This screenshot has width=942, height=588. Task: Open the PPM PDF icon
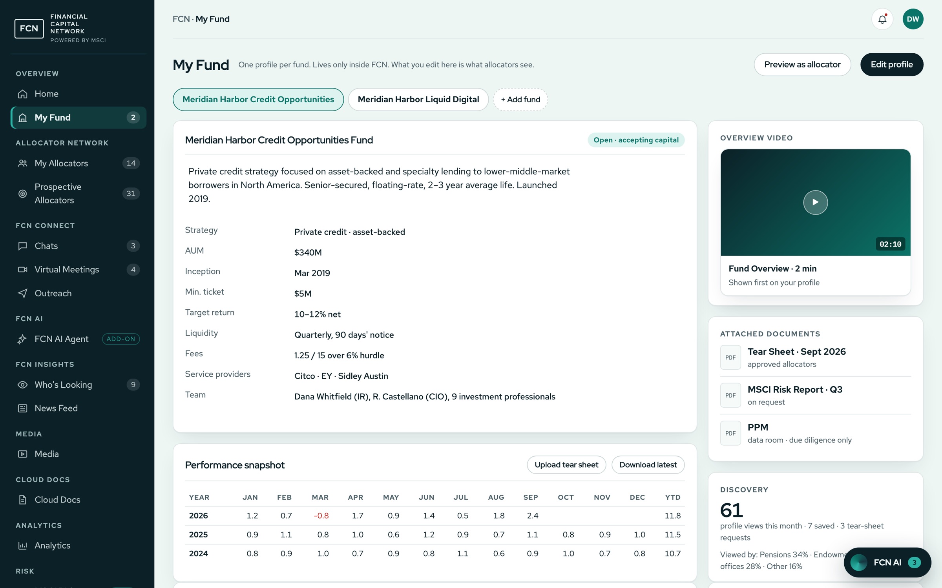(730, 433)
